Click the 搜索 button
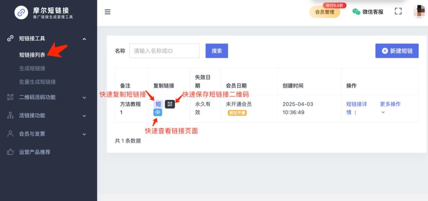This screenshot has height=201, width=428. (x=217, y=51)
